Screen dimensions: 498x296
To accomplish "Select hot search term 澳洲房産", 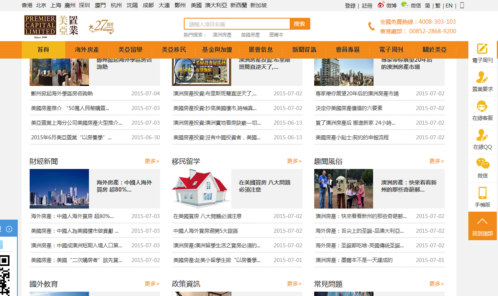I will click(x=222, y=35).
